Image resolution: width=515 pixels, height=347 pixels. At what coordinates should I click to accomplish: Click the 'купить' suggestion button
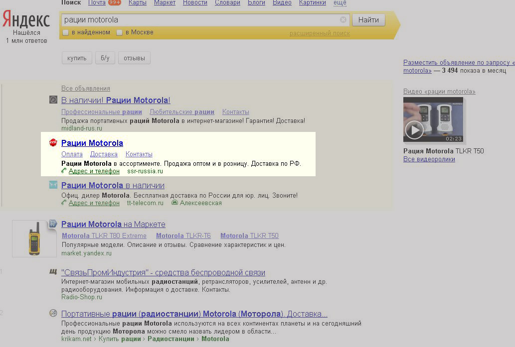click(77, 58)
